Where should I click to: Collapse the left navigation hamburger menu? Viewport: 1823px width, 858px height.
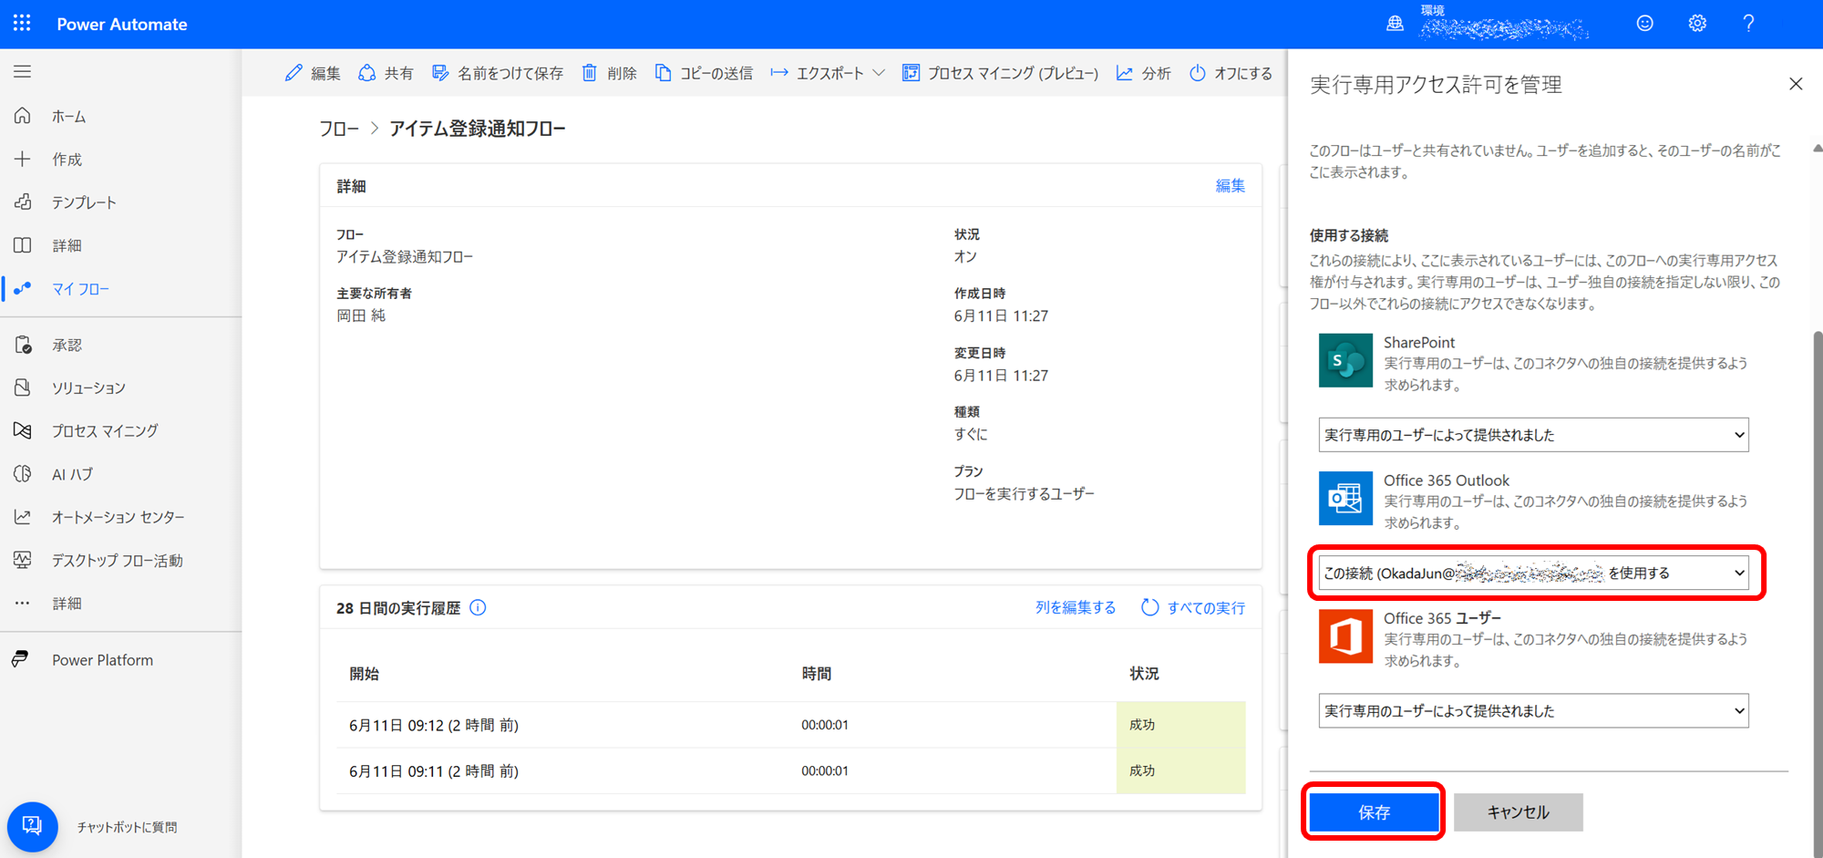point(23,71)
